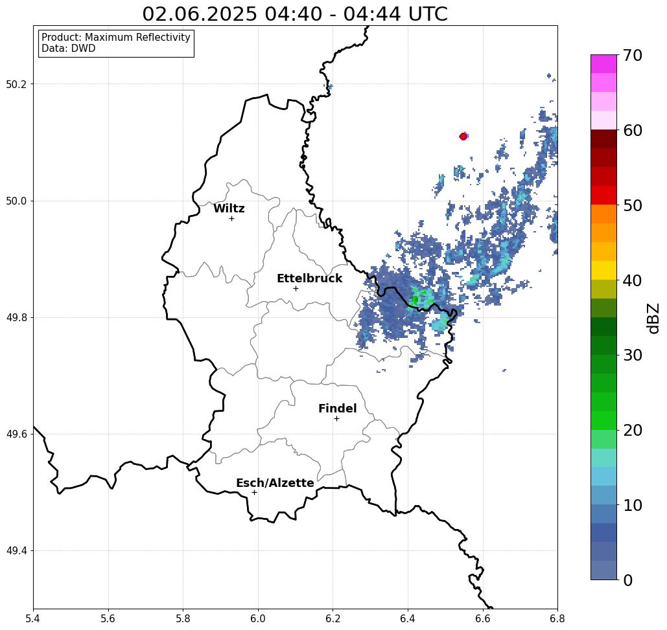Click the dBZ colorbar axis label
Viewport: 667px width, 630px height.
coord(653,318)
